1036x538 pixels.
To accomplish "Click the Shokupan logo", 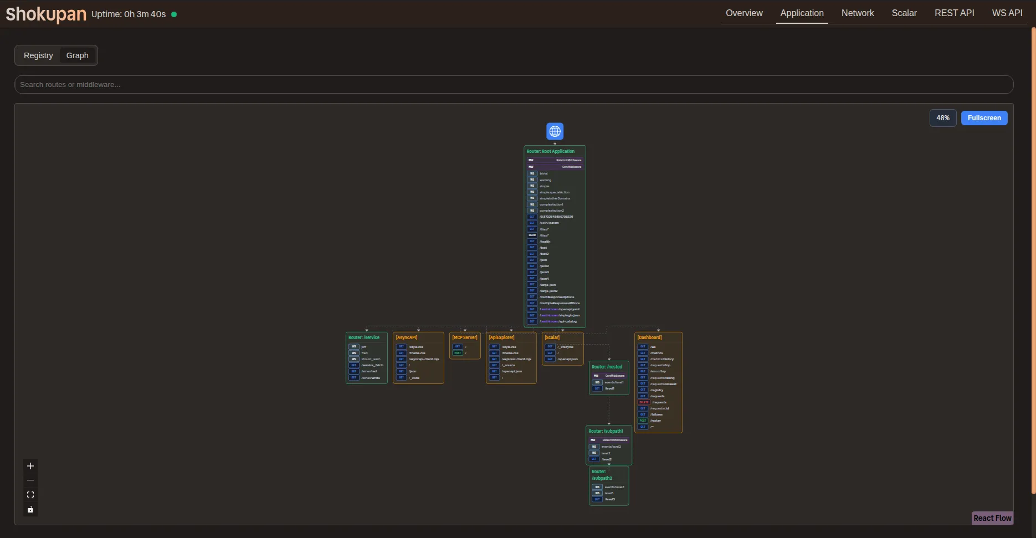I will (45, 14).
